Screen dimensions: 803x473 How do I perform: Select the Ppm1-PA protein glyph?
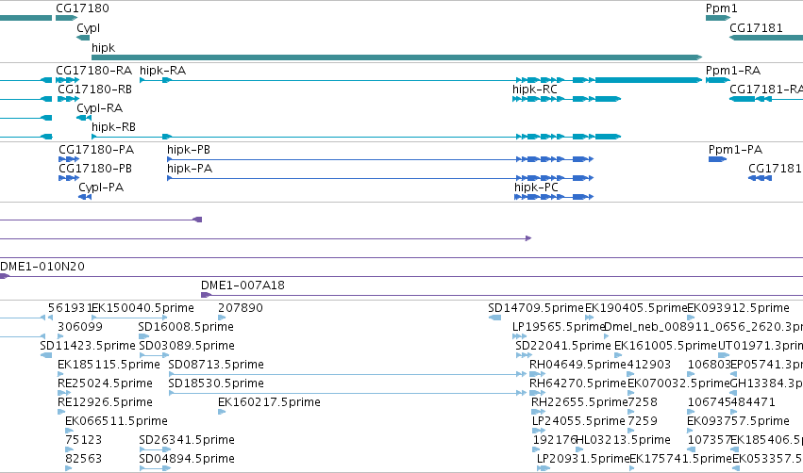[717, 159]
